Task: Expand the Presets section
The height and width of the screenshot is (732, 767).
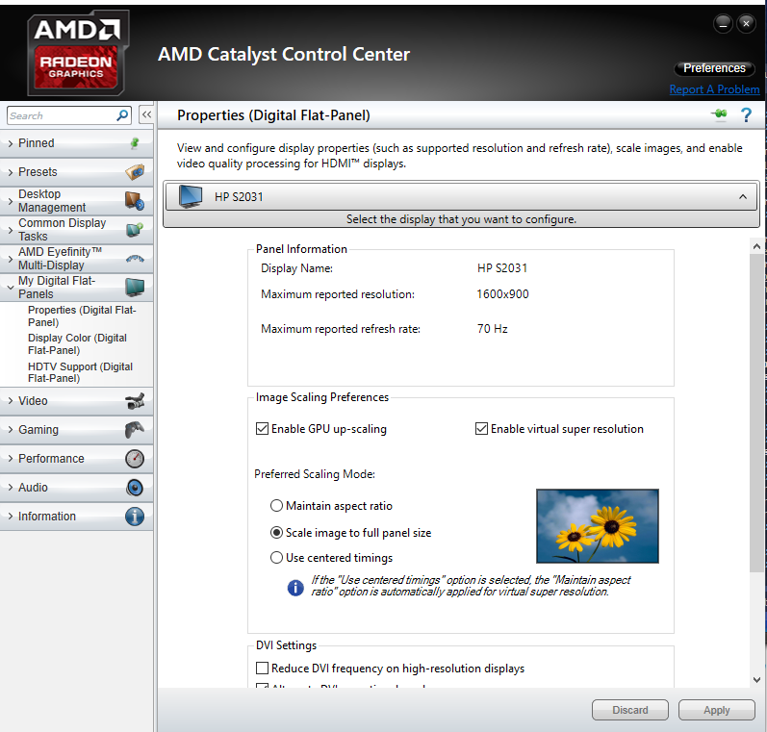Action: [76, 172]
